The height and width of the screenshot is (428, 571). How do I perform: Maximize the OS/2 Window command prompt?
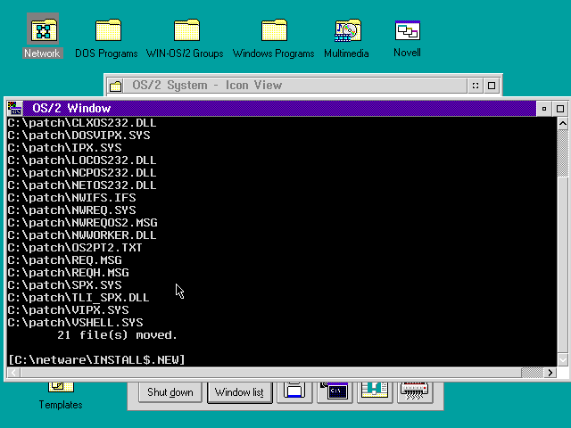[560, 109]
